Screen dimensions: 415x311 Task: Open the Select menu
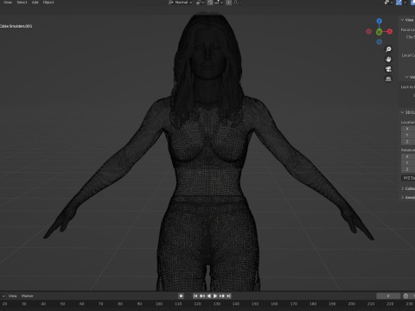pyautogui.click(x=22, y=3)
